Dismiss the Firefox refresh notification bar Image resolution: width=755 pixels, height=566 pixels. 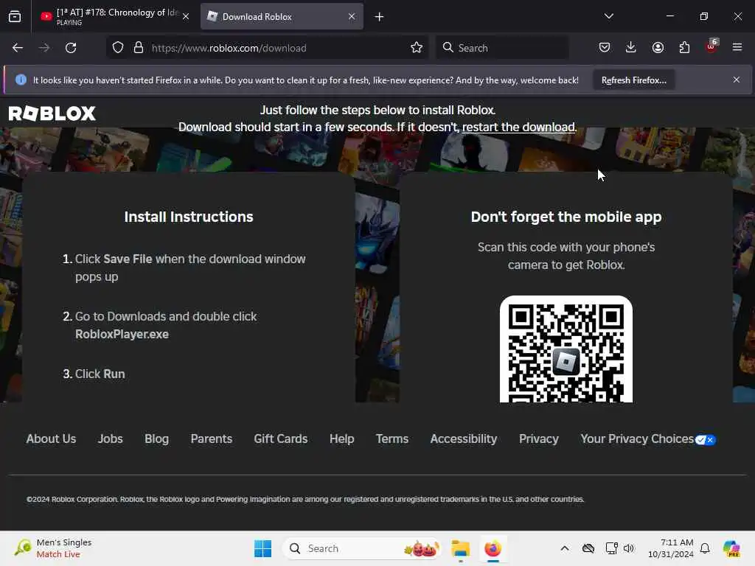pyautogui.click(x=737, y=80)
